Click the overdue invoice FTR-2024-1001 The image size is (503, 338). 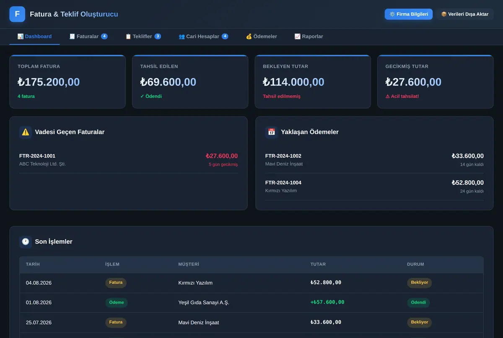[x=37, y=156]
